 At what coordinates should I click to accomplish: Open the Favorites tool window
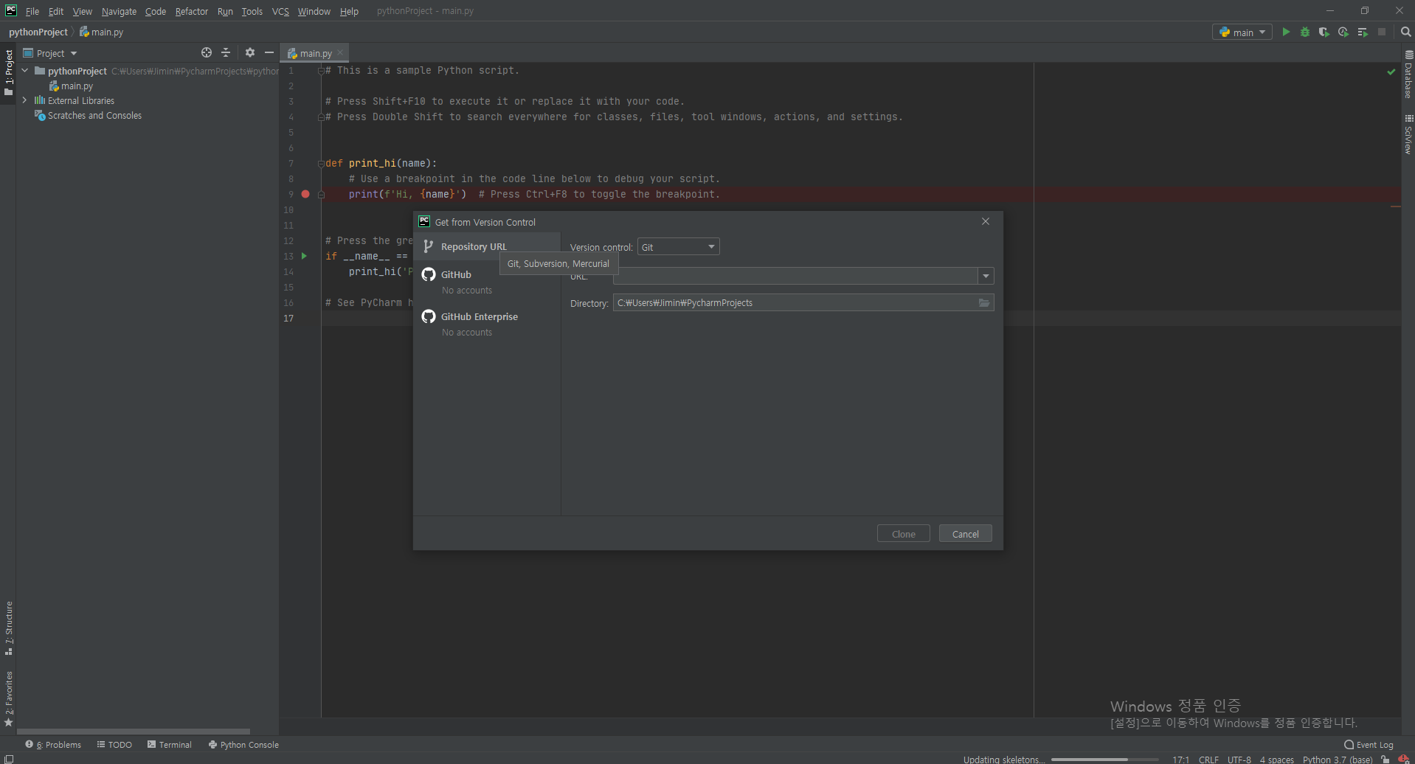pyautogui.click(x=8, y=698)
